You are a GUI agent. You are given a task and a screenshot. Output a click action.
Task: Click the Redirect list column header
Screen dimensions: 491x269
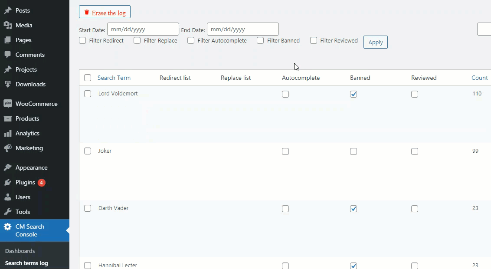pos(175,78)
